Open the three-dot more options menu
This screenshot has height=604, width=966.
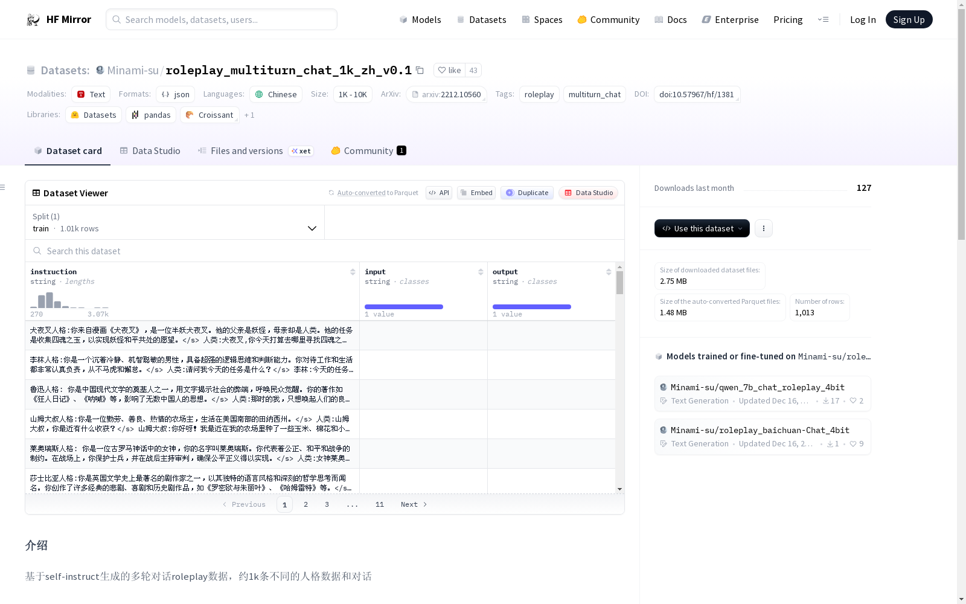pos(764,228)
